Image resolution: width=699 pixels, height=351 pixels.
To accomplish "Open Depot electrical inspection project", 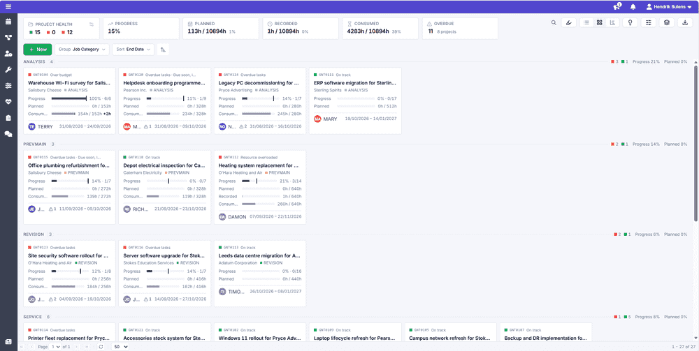I will pyautogui.click(x=164, y=165).
